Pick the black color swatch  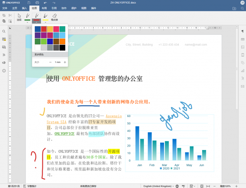pyautogui.click(x=62, y=48)
